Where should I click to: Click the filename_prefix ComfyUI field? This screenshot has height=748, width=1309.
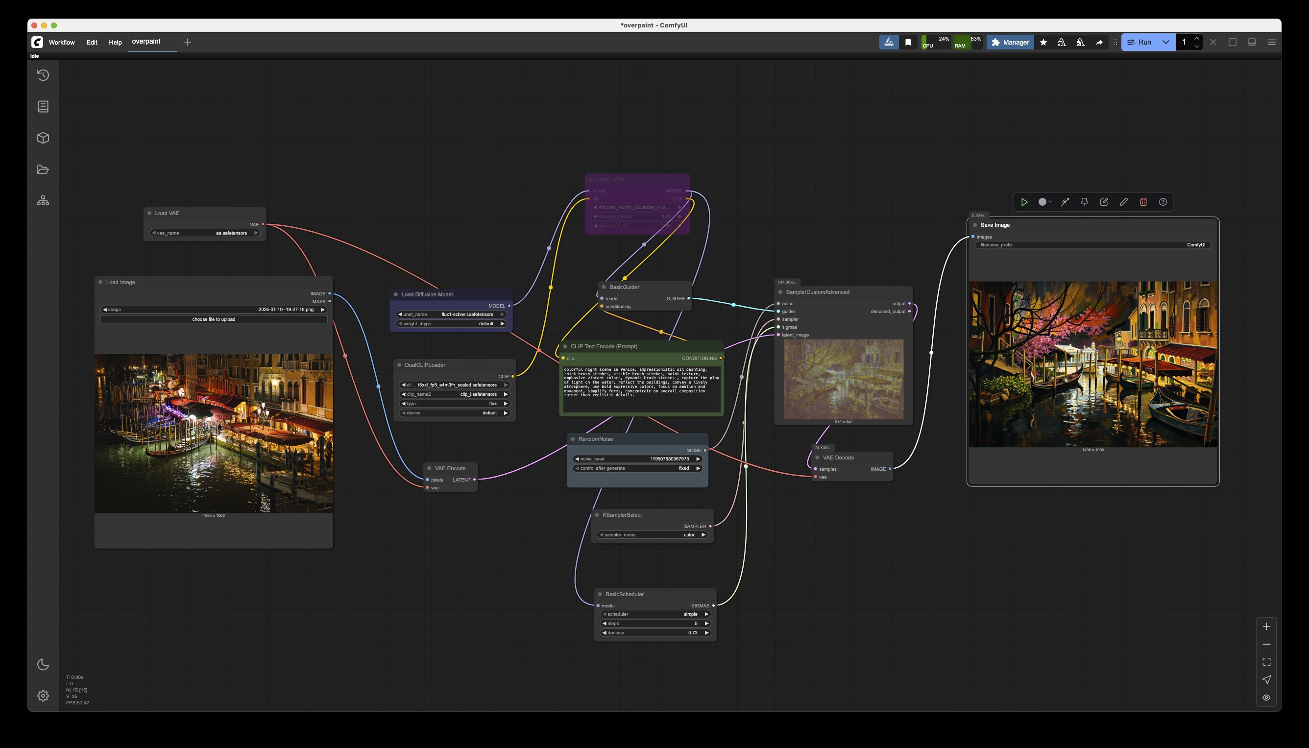(x=1093, y=245)
